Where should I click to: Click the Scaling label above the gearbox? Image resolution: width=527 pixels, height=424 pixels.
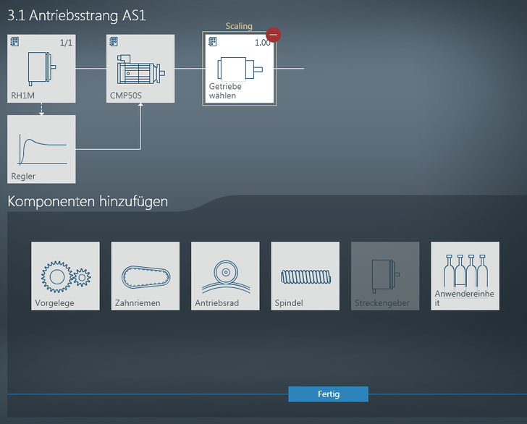239,26
